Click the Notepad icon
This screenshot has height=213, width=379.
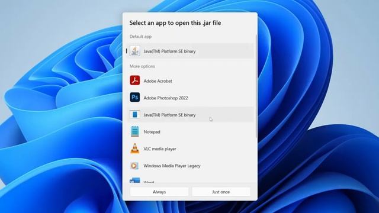click(135, 131)
